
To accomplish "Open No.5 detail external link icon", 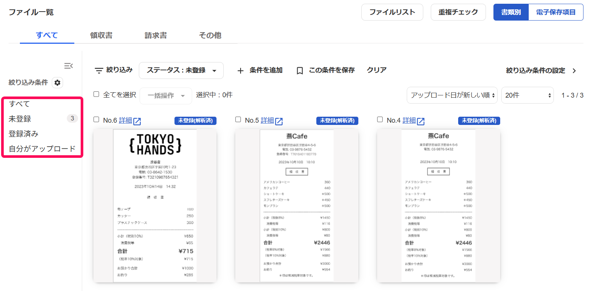I will (279, 121).
